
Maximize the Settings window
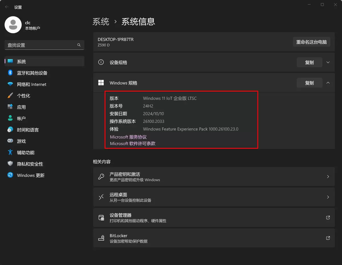click(322, 5)
